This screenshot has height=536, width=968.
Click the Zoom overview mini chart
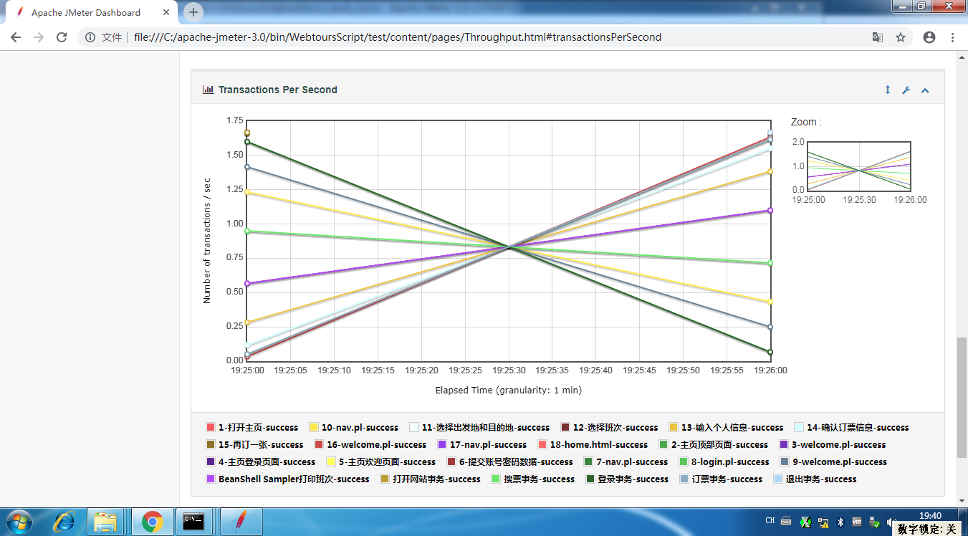point(859,166)
